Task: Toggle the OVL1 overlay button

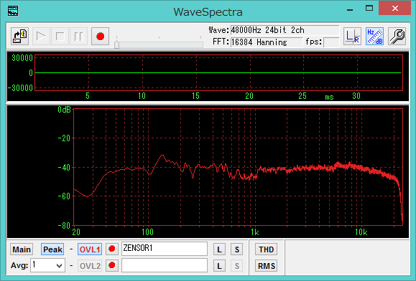Action: (x=90, y=249)
